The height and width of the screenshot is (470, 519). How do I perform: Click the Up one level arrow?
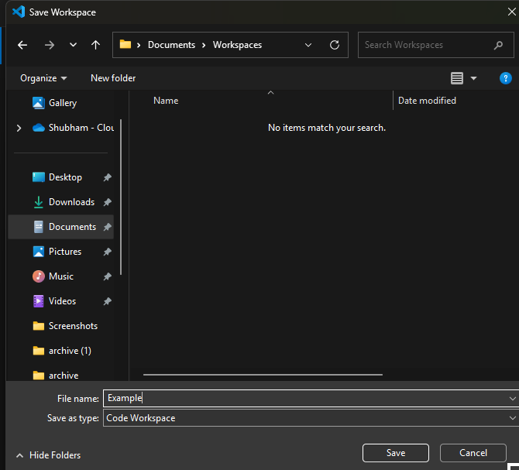[96, 45]
